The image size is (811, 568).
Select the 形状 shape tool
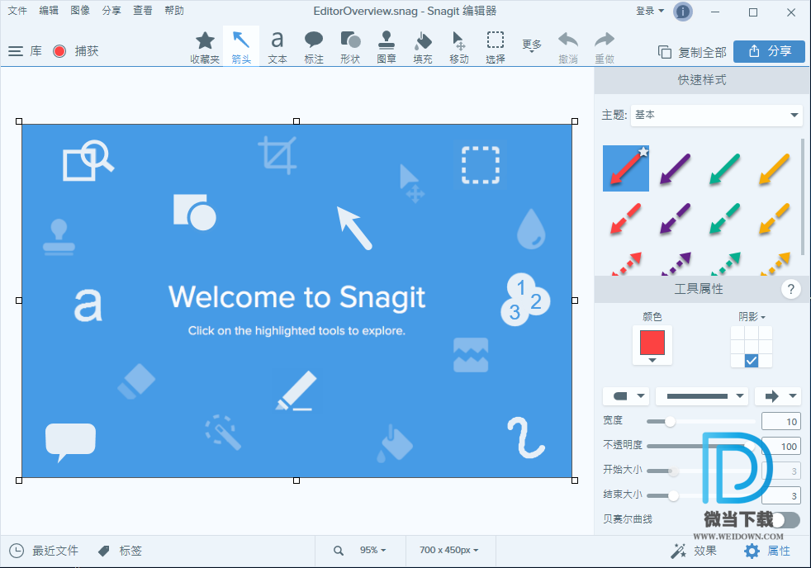tap(350, 47)
